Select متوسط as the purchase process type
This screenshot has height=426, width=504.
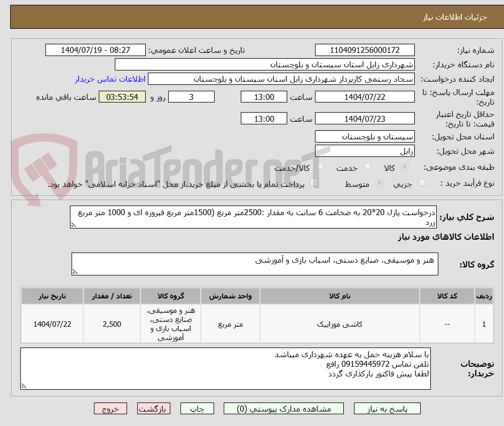click(x=380, y=182)
